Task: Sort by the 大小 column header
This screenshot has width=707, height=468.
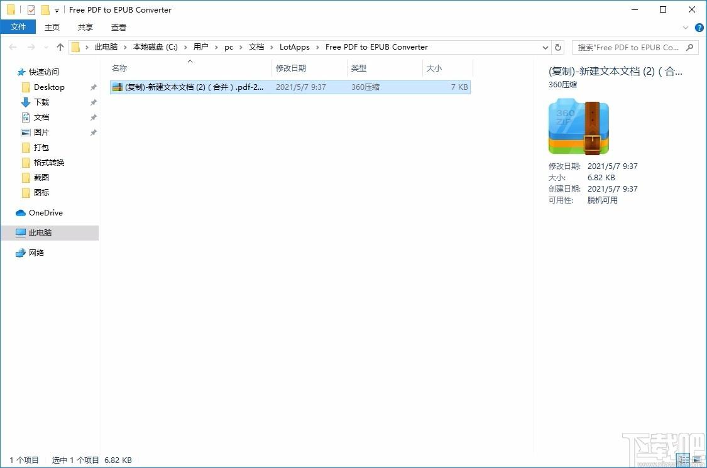Action: [447, 68]
